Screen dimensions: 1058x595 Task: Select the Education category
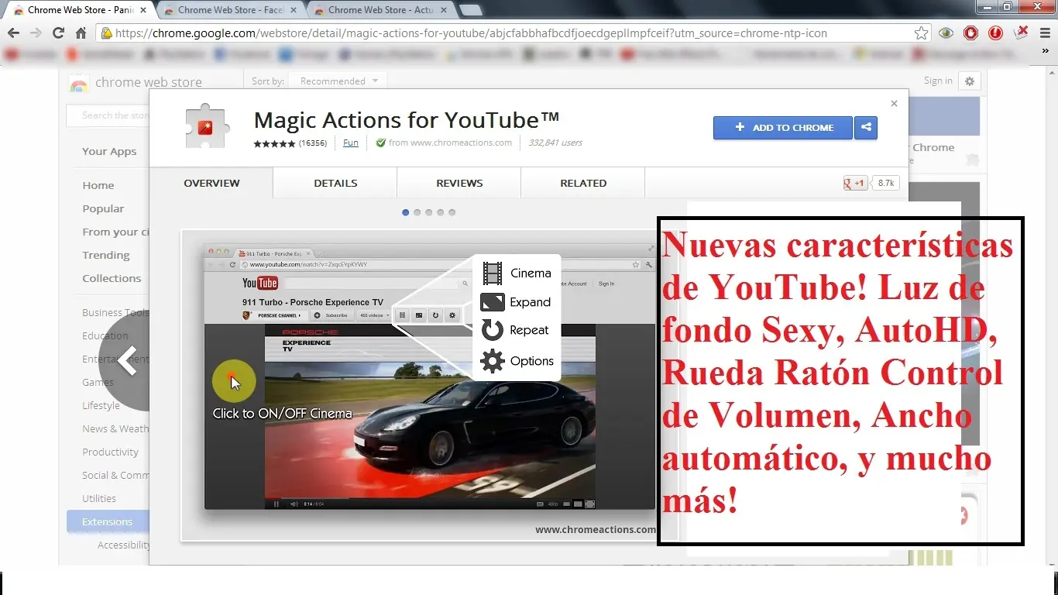(x=105, y=335)
